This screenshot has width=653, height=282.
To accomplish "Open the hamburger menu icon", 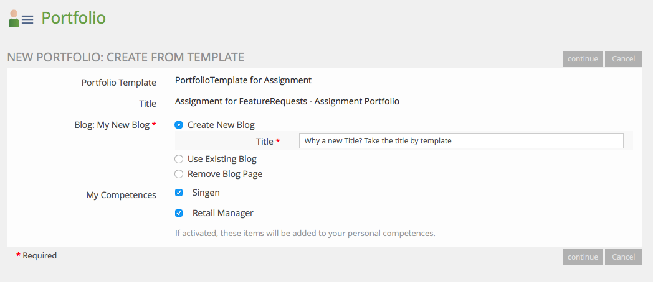I will pos(27,20).
